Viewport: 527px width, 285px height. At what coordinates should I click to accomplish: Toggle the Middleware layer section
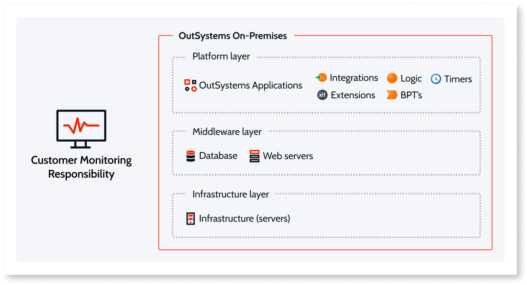coord(227,132)
